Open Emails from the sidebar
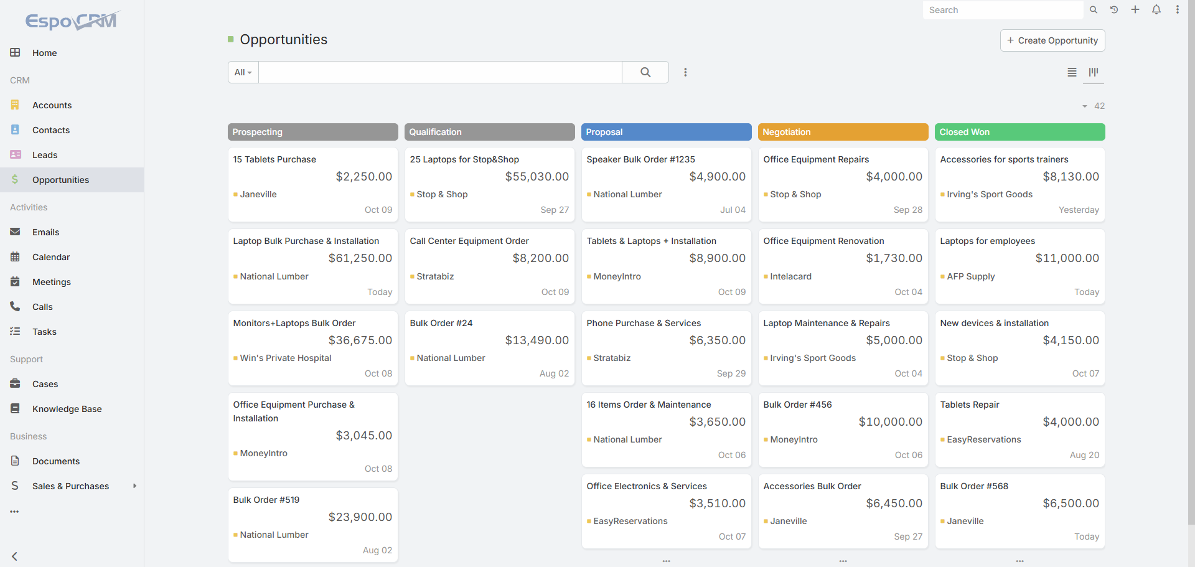 tap(72, 232)
